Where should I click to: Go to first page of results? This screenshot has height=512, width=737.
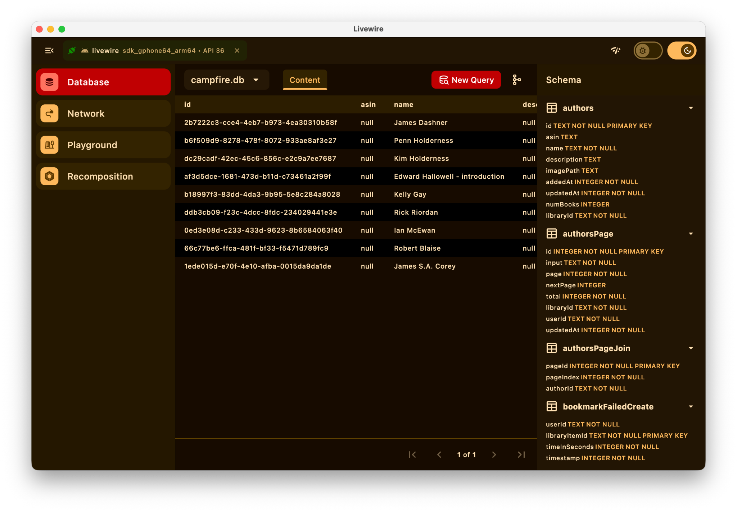[x=412, y=455]
